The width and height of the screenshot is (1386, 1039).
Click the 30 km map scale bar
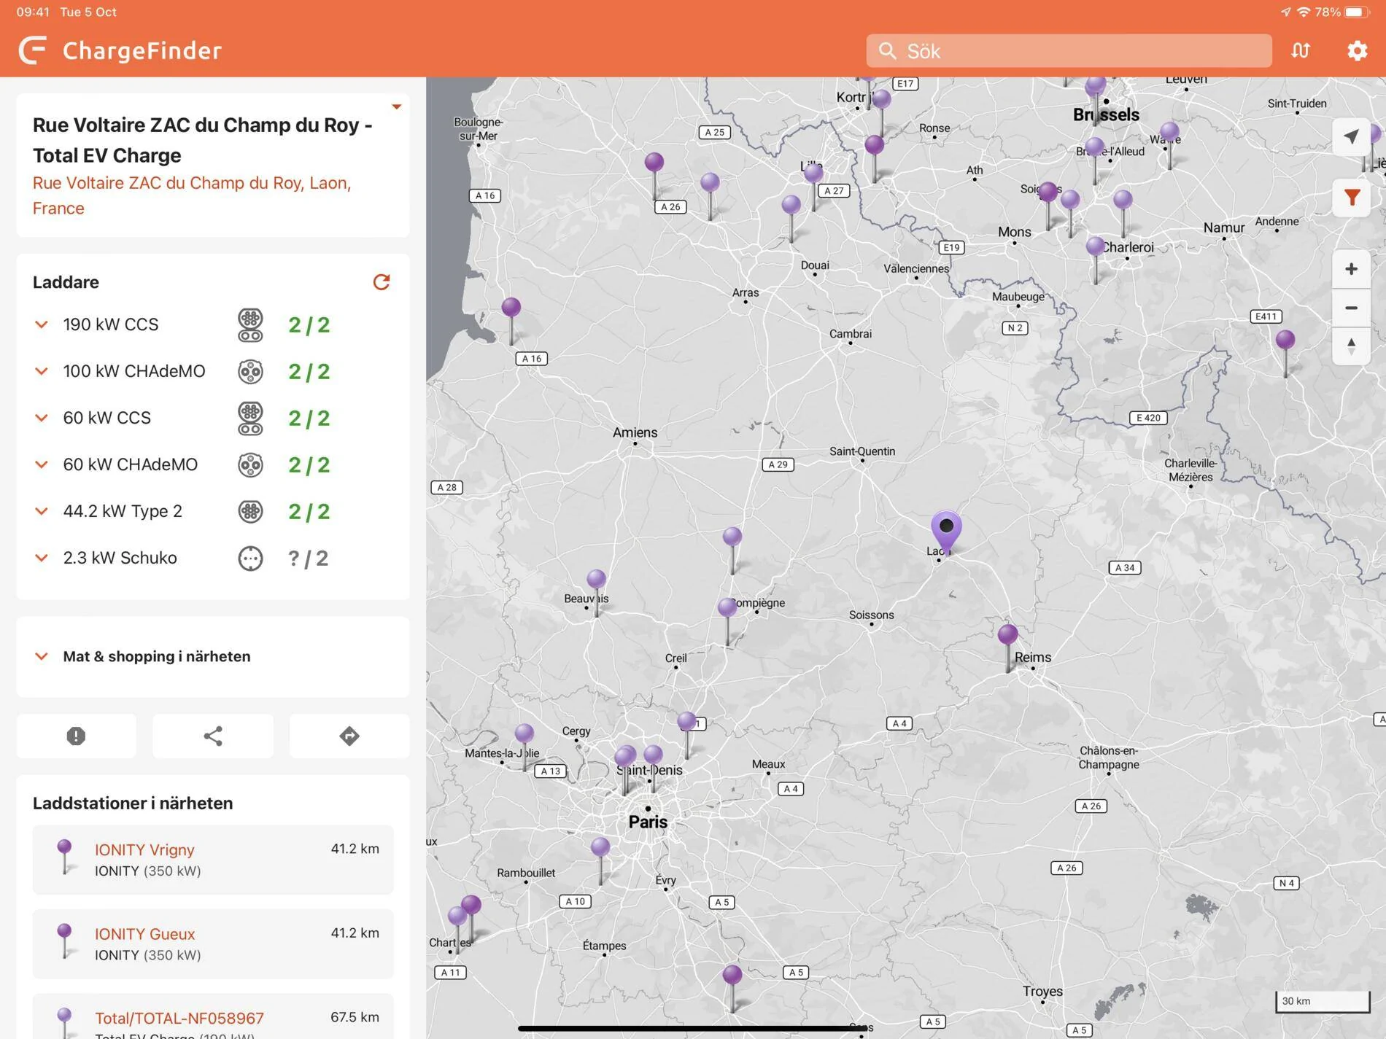click(x=1323, y=1001)
